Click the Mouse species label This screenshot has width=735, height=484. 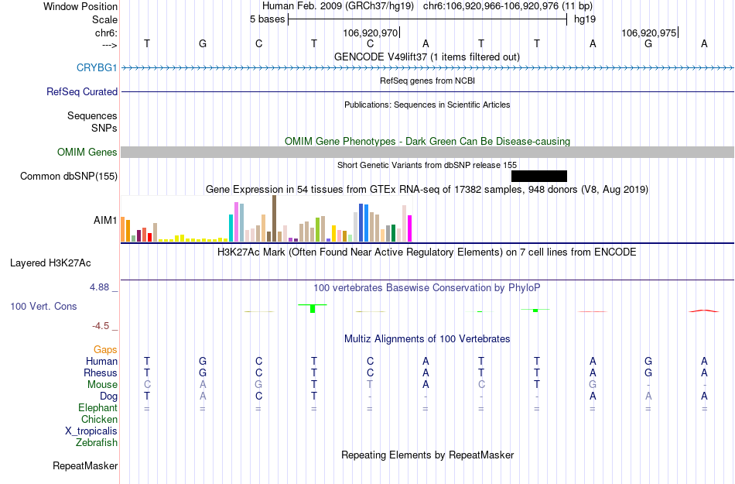102,385
